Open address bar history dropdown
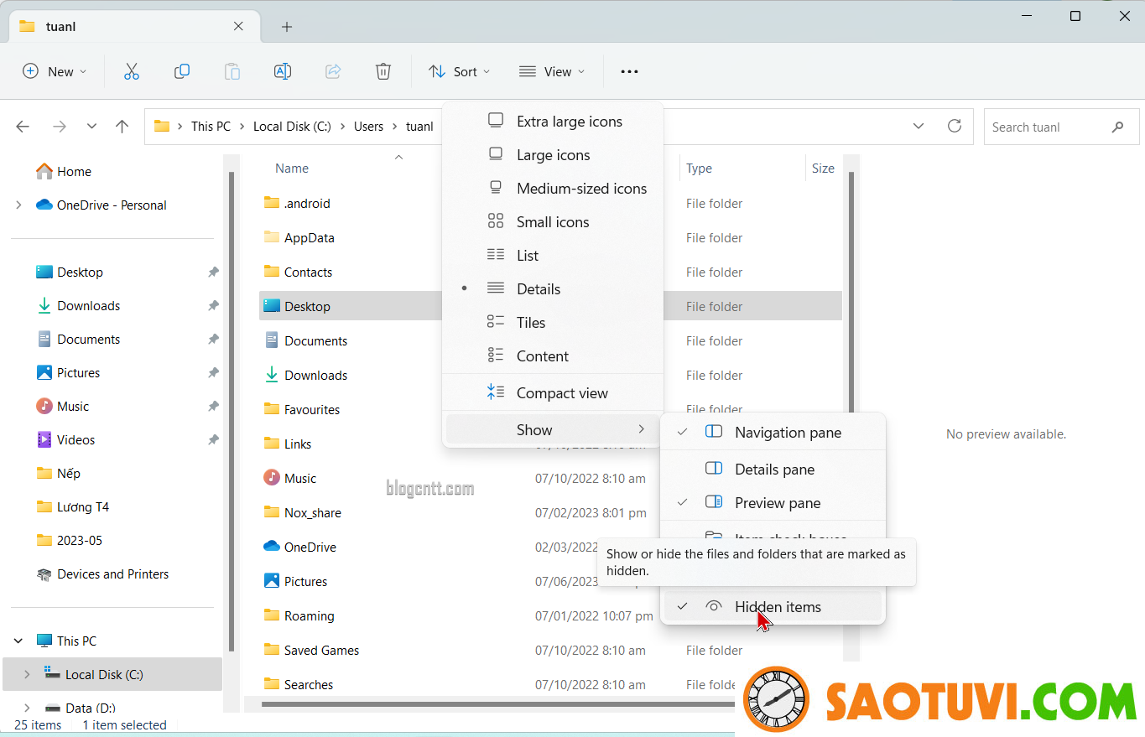 pyautogui.click(x=919, y=127)
